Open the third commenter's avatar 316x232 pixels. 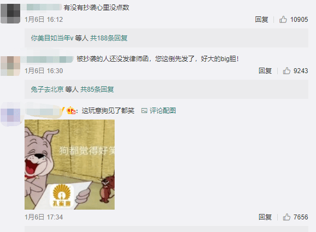[x=10, y=114]
